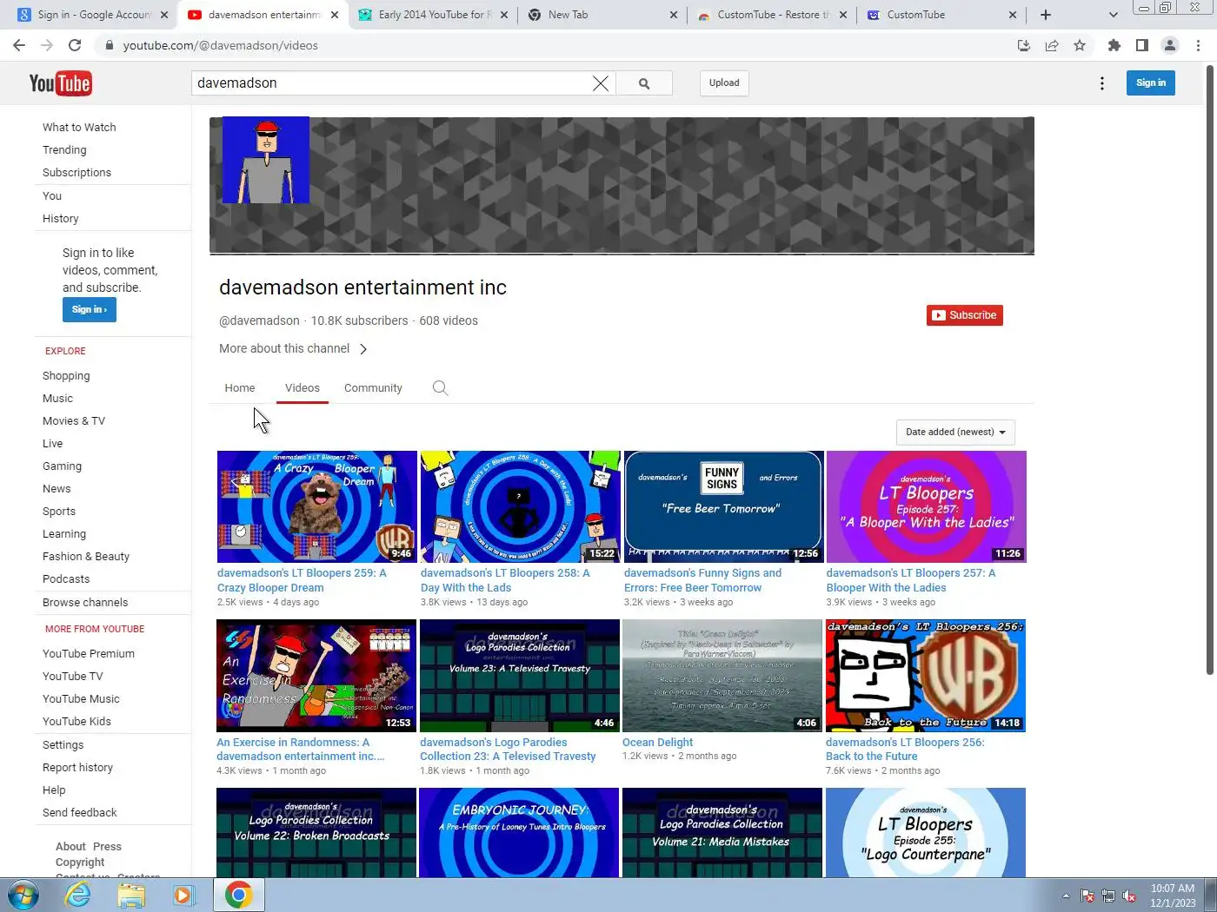Open Gaming in the sidebar

click(62, 466)
